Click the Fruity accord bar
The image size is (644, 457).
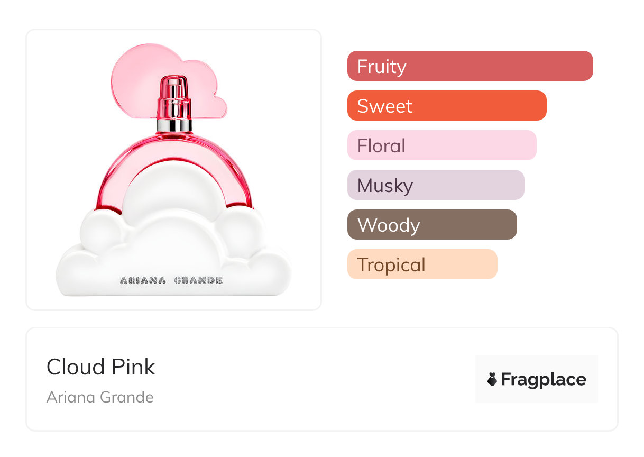[x=470, y=66]
